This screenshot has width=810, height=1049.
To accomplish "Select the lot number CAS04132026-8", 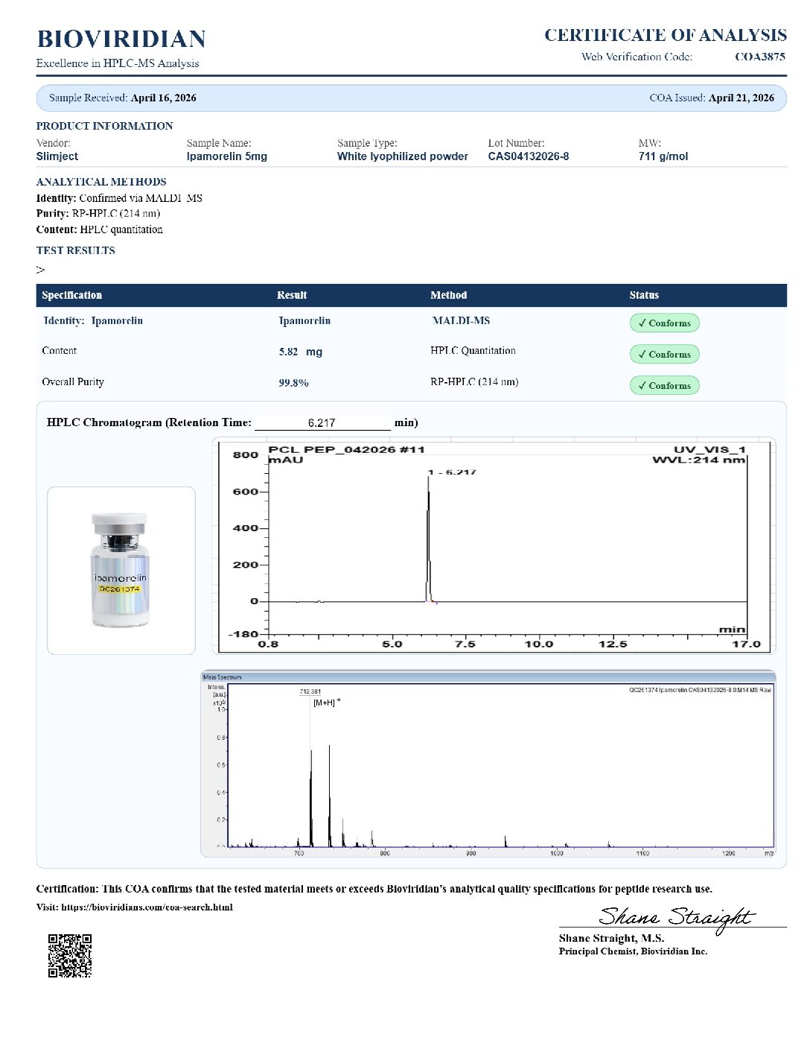I will click(529, 156).
